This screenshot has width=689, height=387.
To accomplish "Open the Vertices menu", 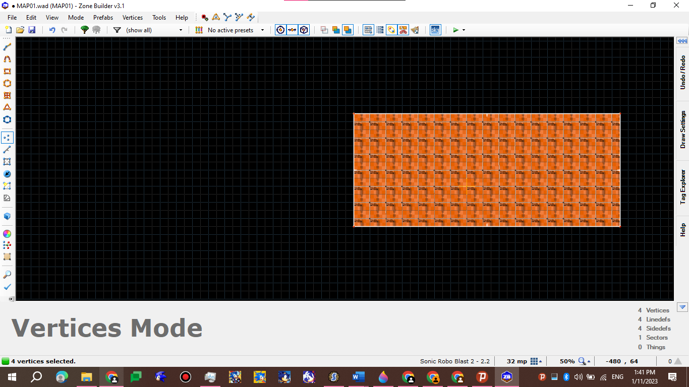I will click(x=133, y=17).
